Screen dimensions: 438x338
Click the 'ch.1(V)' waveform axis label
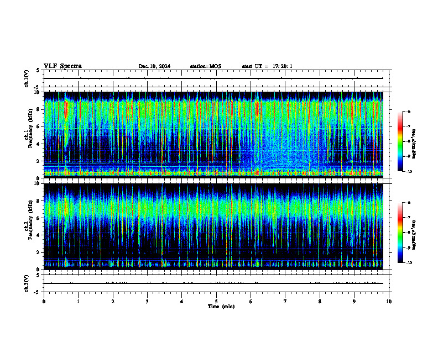point(26,78)
